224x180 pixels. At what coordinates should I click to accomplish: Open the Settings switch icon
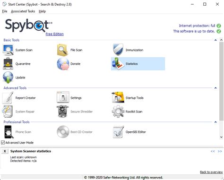63,97
